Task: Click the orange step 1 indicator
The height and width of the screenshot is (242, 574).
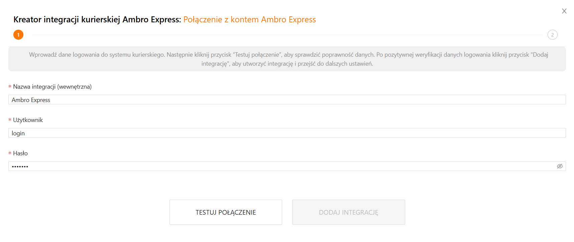Action: (18, 35)
